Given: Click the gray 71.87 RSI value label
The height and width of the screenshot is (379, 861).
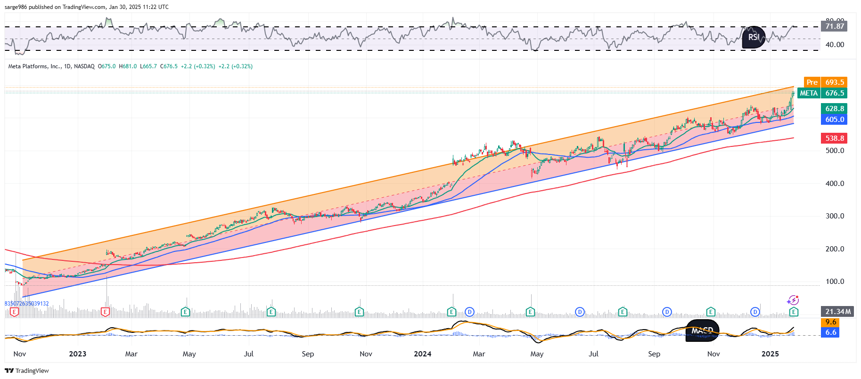Looking at the screenshot, I should coord(834,26).
